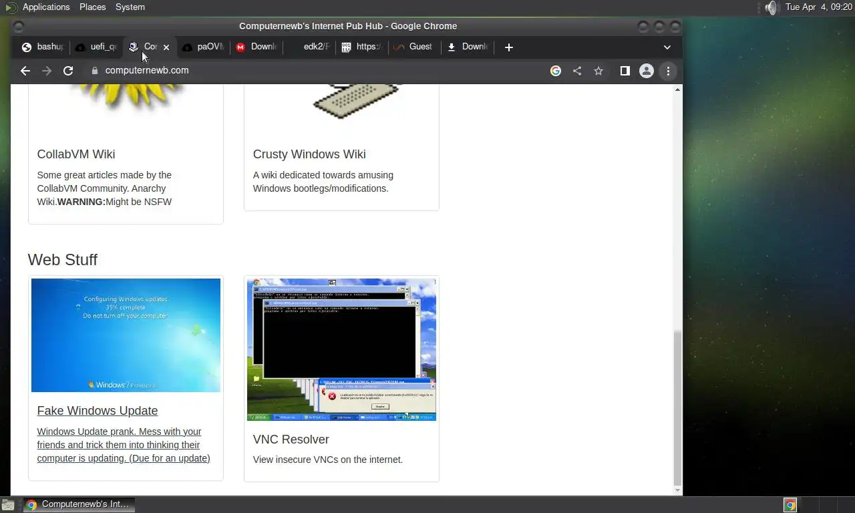Switch to the paOVM tab

pos(203,47)
